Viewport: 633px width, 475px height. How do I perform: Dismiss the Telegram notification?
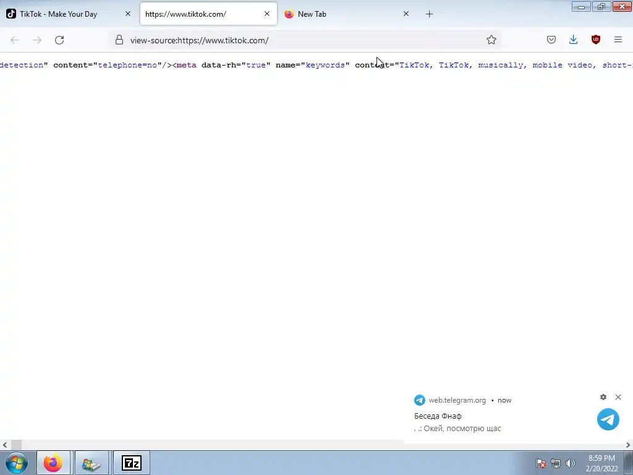tap(618, 397)
